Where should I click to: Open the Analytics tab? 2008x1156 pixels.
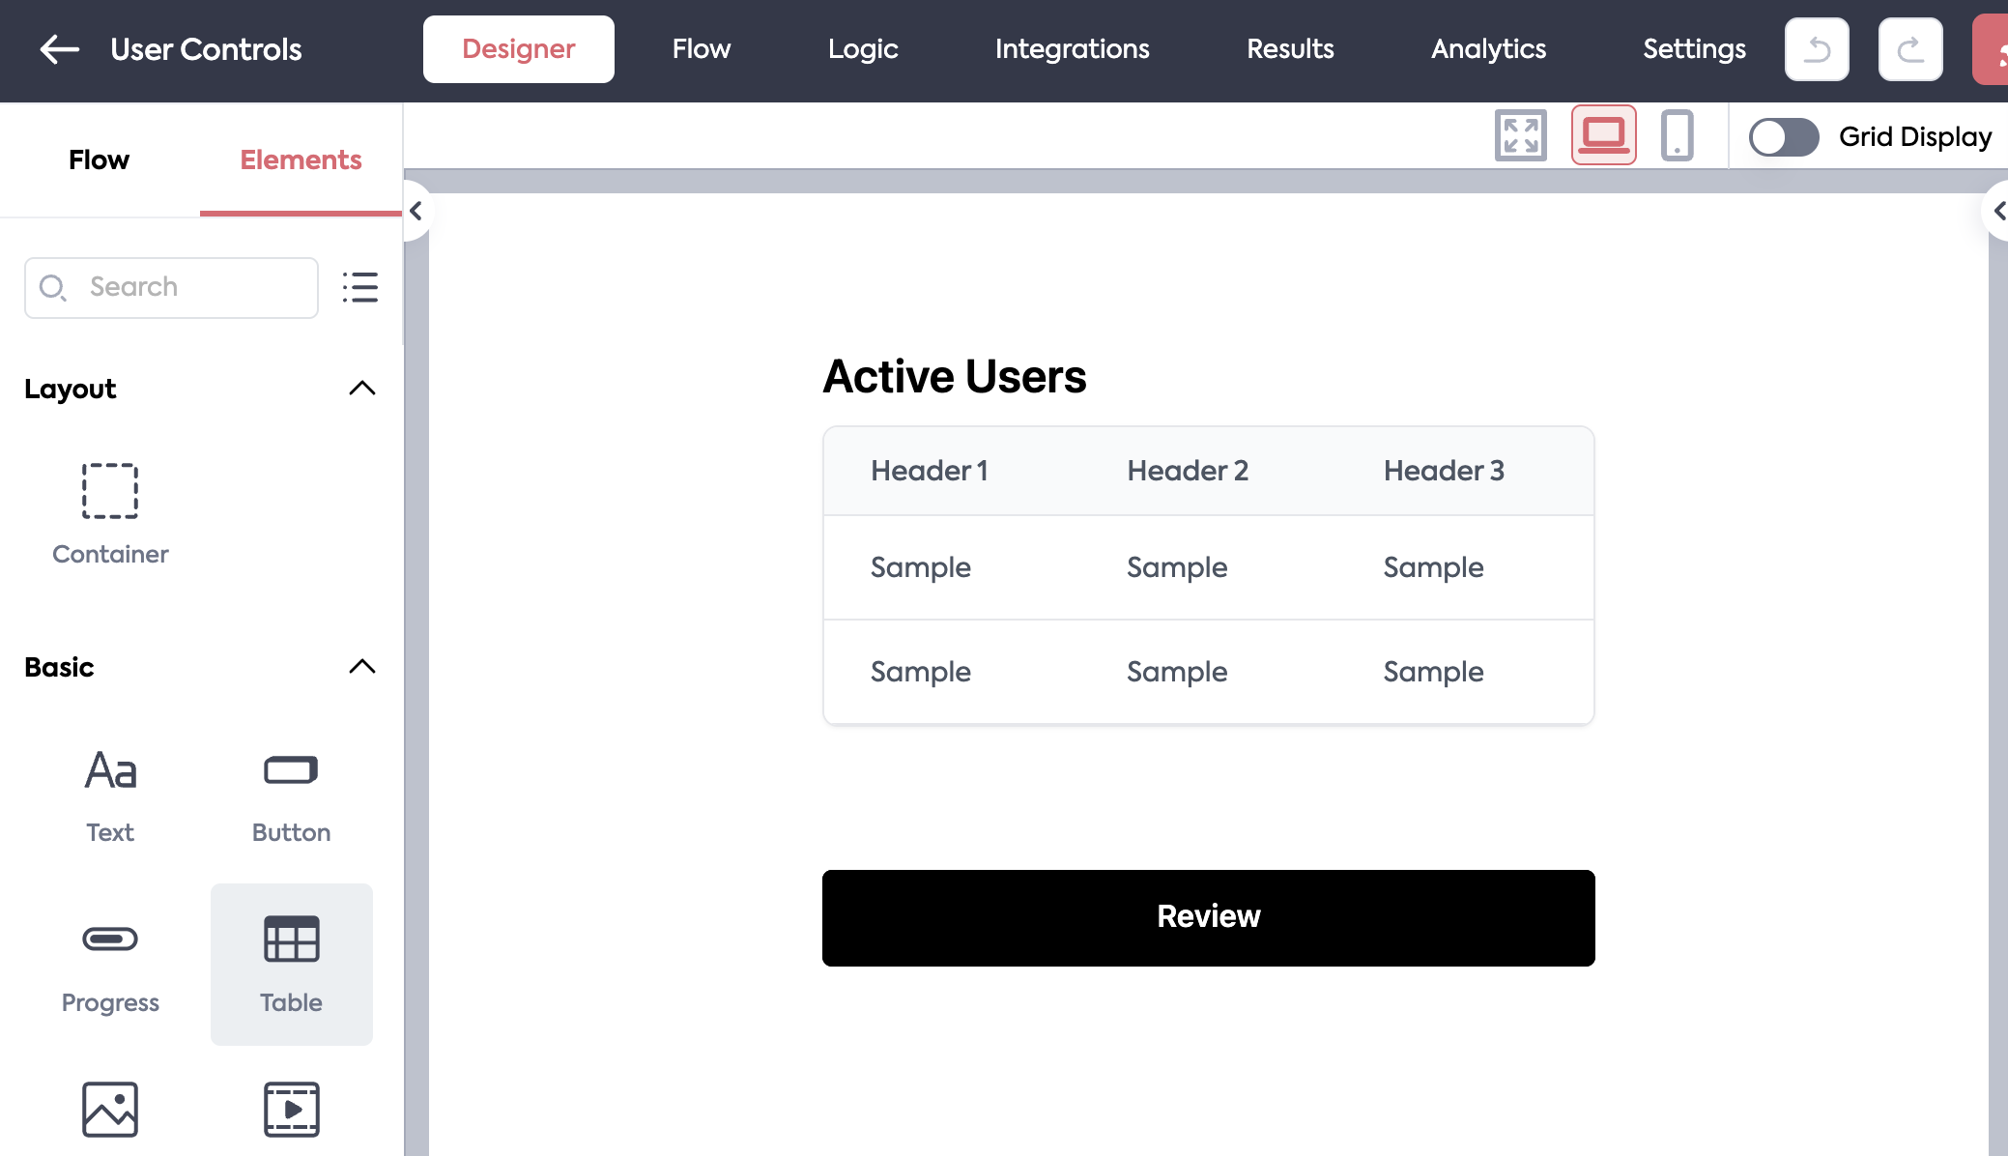coord(1488,49)
